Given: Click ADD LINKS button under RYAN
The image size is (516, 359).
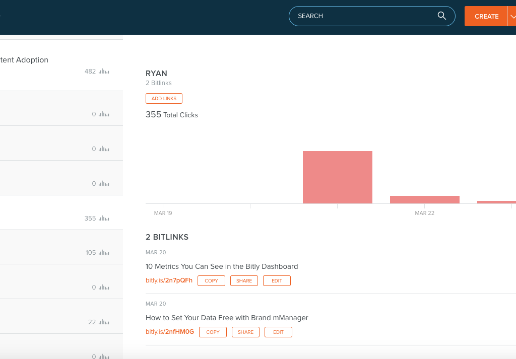Looking at the screenshot, I should [164, 98].
